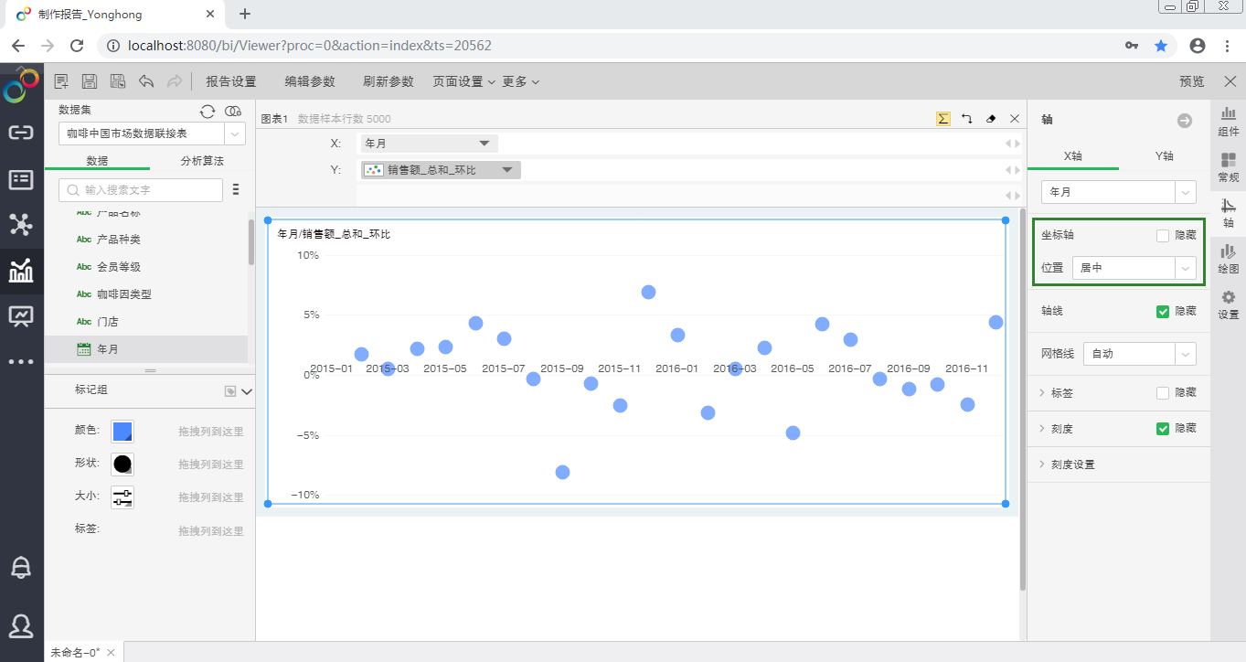Click the 报告设置 button

click(231, 81)
